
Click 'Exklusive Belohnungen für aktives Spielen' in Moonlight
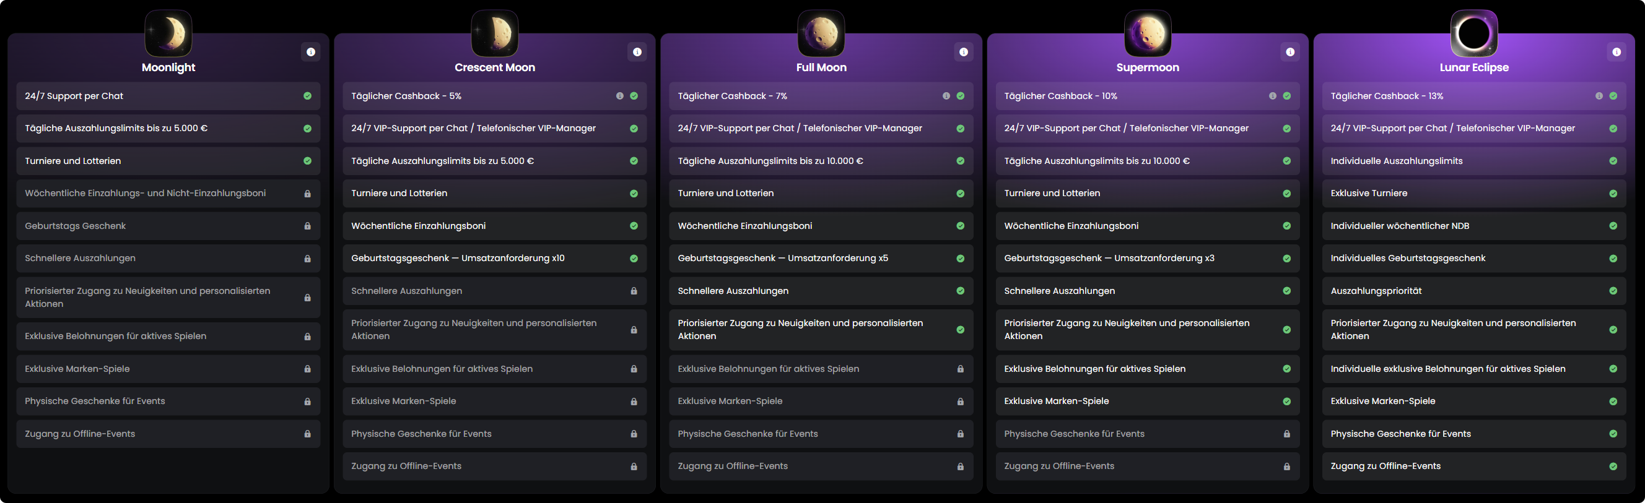pos(116,337)
